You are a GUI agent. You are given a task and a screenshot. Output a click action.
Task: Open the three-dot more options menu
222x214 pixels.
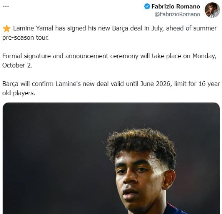[x=6, y=7]
